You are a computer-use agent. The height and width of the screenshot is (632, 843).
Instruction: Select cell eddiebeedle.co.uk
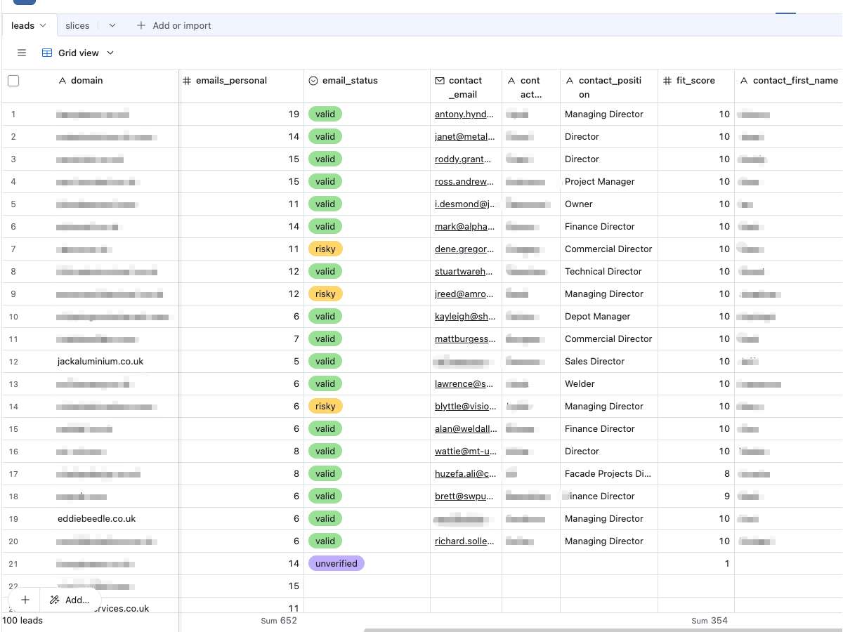pos(97,518)
